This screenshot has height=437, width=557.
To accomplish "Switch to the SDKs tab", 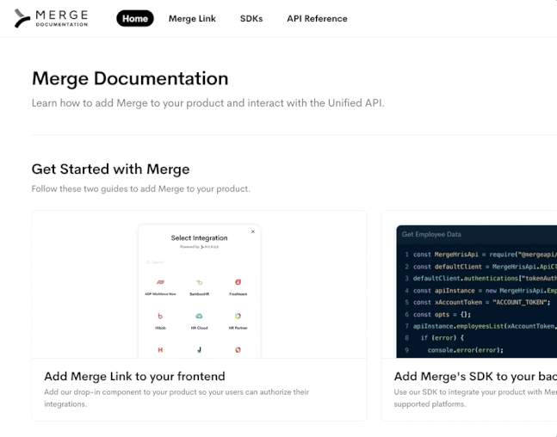I will [251, 18].
